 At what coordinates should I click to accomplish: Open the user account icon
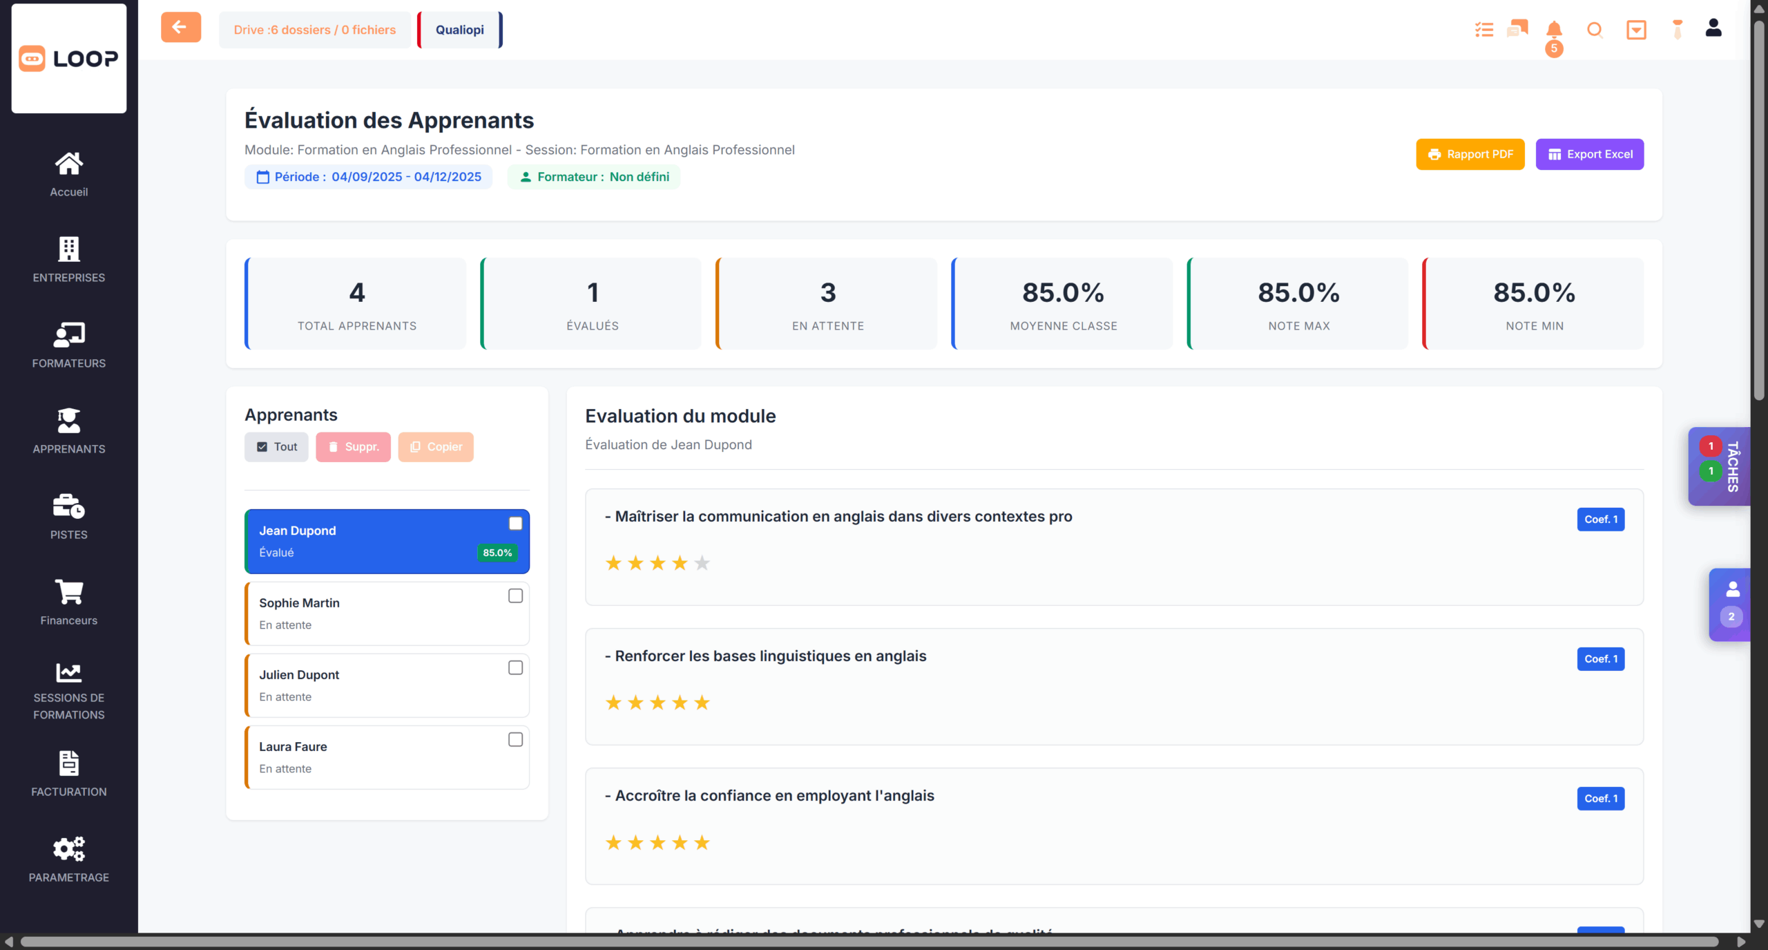1713,28
